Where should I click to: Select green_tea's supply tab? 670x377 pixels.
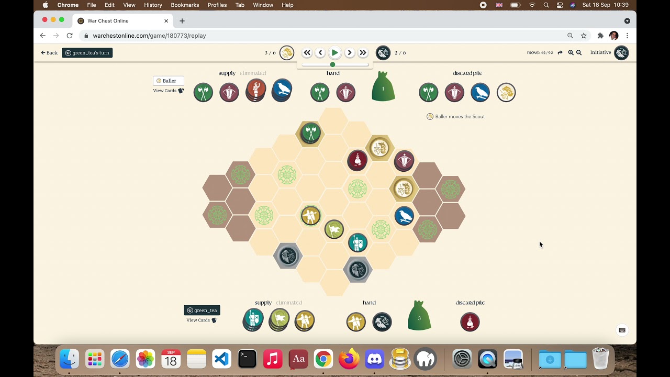[x=263, y=303]
